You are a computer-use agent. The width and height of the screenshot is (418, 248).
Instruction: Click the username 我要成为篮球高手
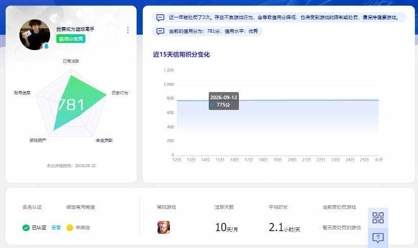[x=75, y=29]
